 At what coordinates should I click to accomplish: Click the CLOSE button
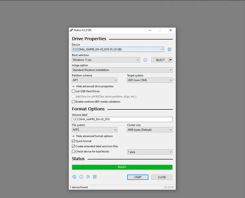[162, 177]
